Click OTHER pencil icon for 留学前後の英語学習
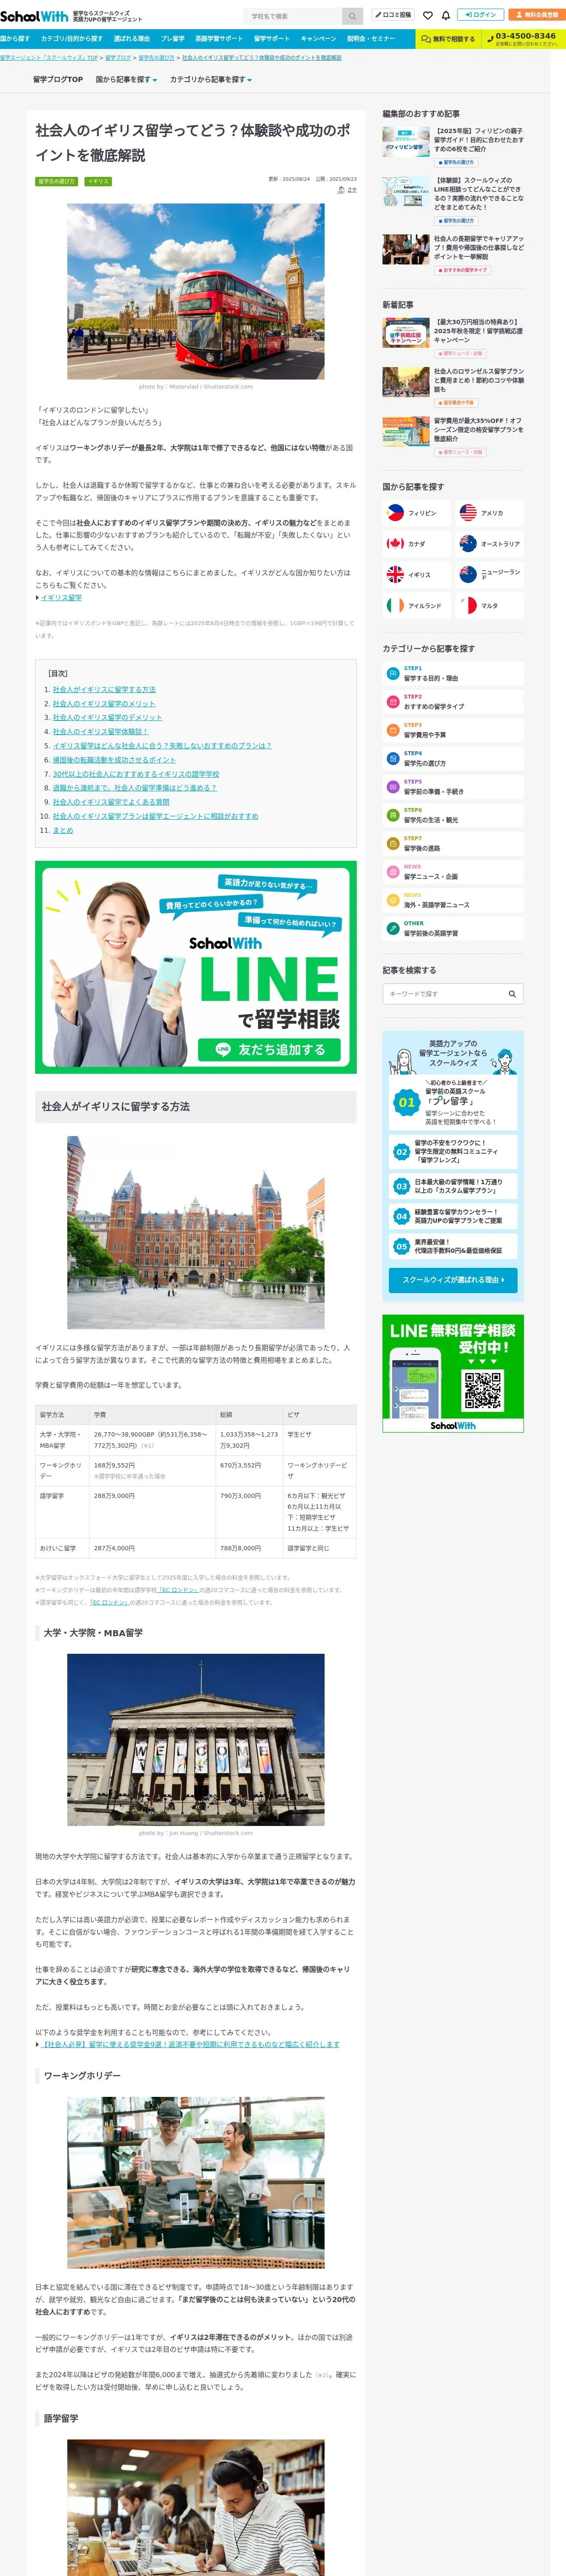Viewport: 566px width, 2576px height. click(x=393, y=929)
